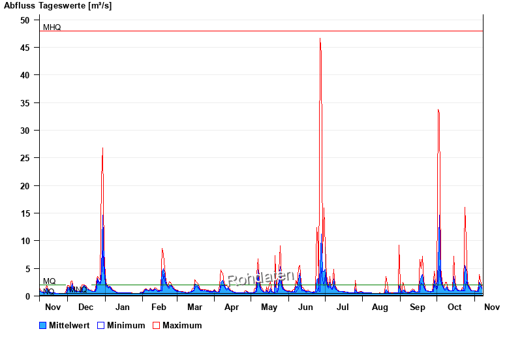Select the Maximum legend label
The width and height of the screenshot is (522, 359).
click(182, 325)
